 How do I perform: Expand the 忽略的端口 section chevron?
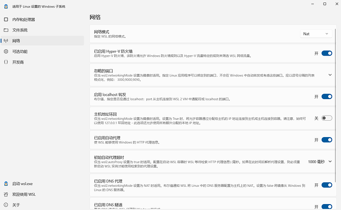330,75
